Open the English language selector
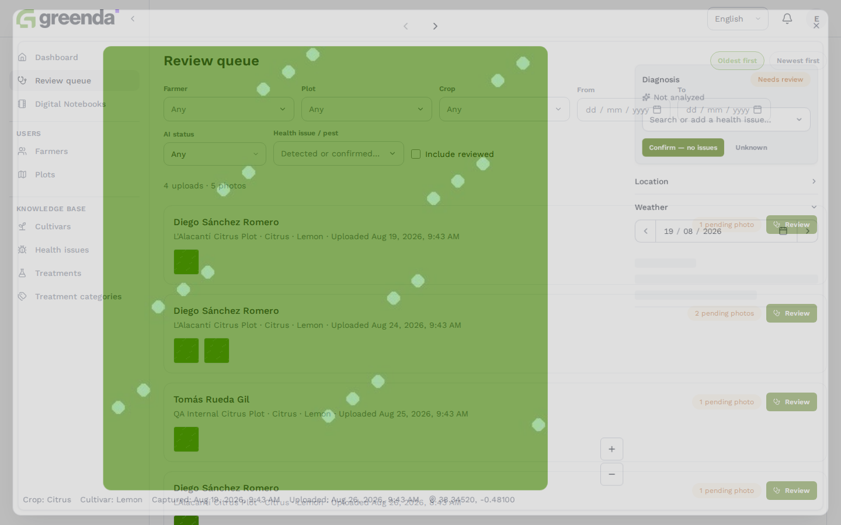 pos(738,19)
